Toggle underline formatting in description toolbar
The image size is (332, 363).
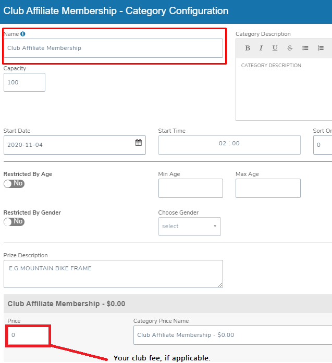[275, 48]
